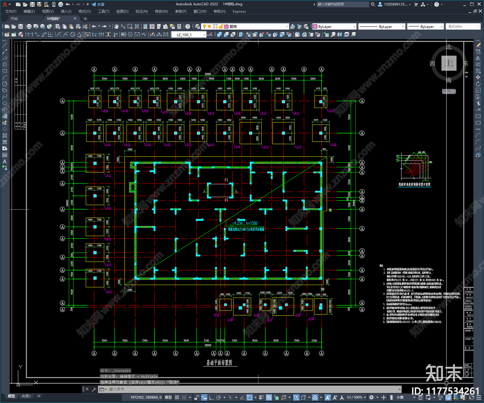Open the Express menu
The width and height of the screenshot is (484, 403).
239,11
